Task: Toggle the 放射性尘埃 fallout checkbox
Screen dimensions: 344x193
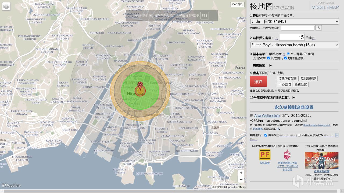Action: pos(286,58)
